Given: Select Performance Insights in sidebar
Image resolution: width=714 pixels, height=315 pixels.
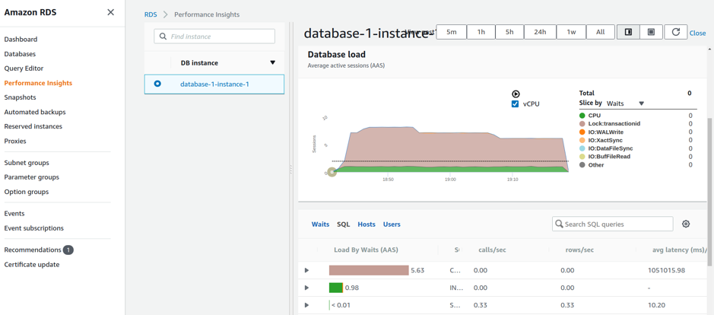Looking at the screenshot, I should [38, 83].
